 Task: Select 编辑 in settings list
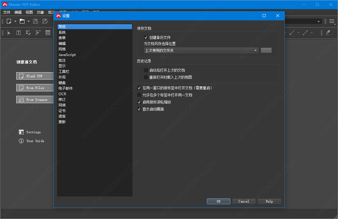pyautogui.click(x=95, y=43)
